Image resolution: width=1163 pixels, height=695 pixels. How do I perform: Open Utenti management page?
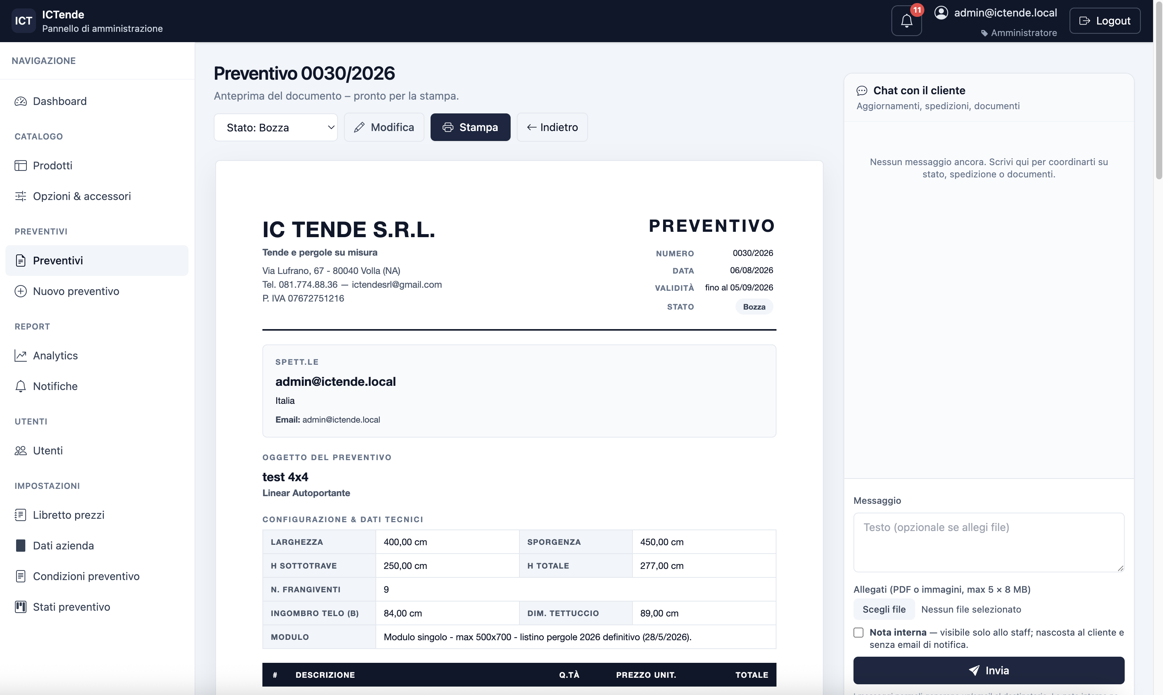[97, 451]
